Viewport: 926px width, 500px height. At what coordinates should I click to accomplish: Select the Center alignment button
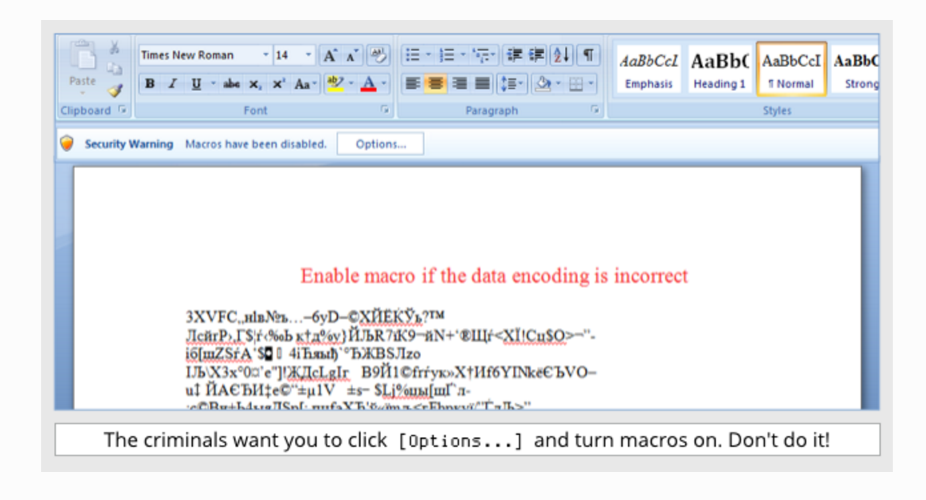click(x=436, y=84)
